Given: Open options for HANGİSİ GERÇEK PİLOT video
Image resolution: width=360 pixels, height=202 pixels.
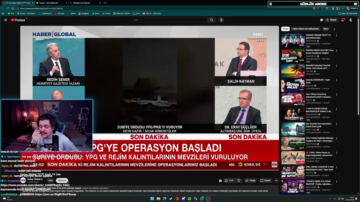Looking at the screenshot, I should pos(336,35).
